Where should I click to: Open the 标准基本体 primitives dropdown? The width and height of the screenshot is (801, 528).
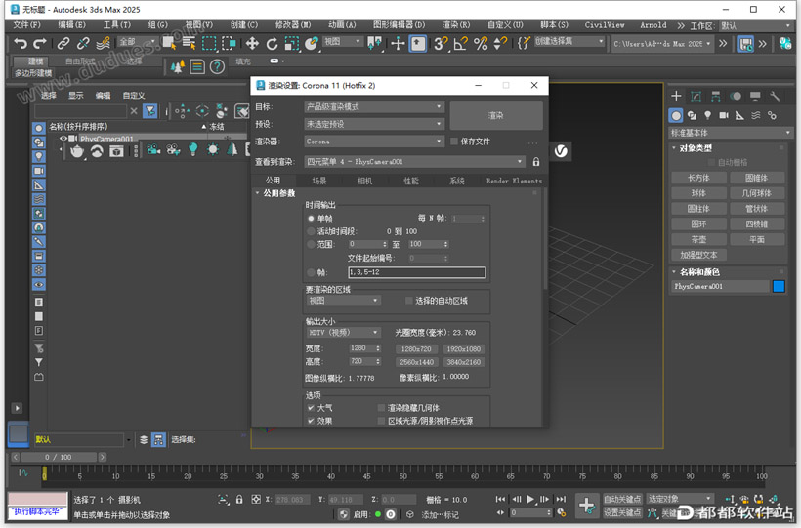click(x=730, y=133)
